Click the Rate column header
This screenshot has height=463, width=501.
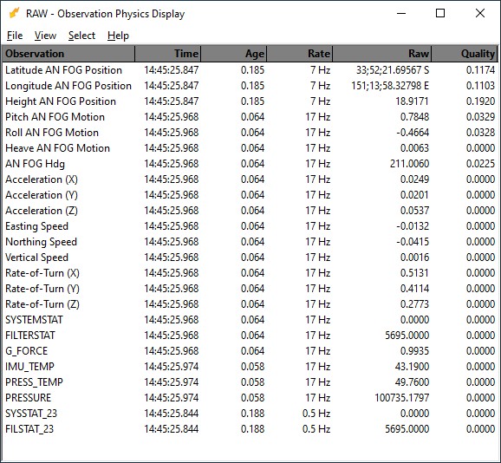tap(299, 54)
